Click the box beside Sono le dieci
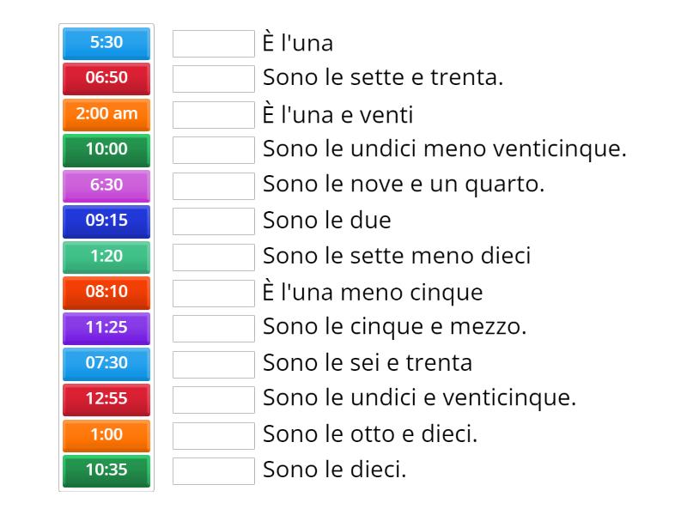 (213, 470)
